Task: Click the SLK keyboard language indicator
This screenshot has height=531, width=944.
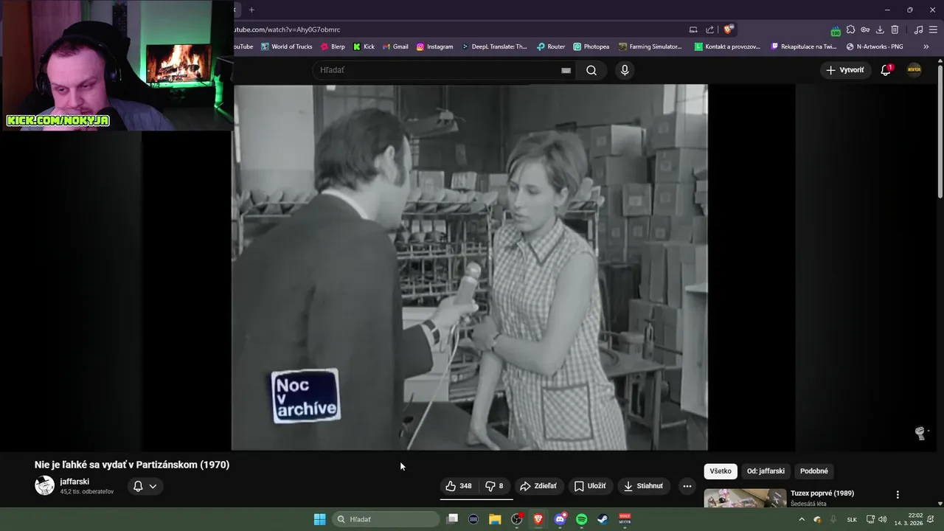Action: [852, 519]
